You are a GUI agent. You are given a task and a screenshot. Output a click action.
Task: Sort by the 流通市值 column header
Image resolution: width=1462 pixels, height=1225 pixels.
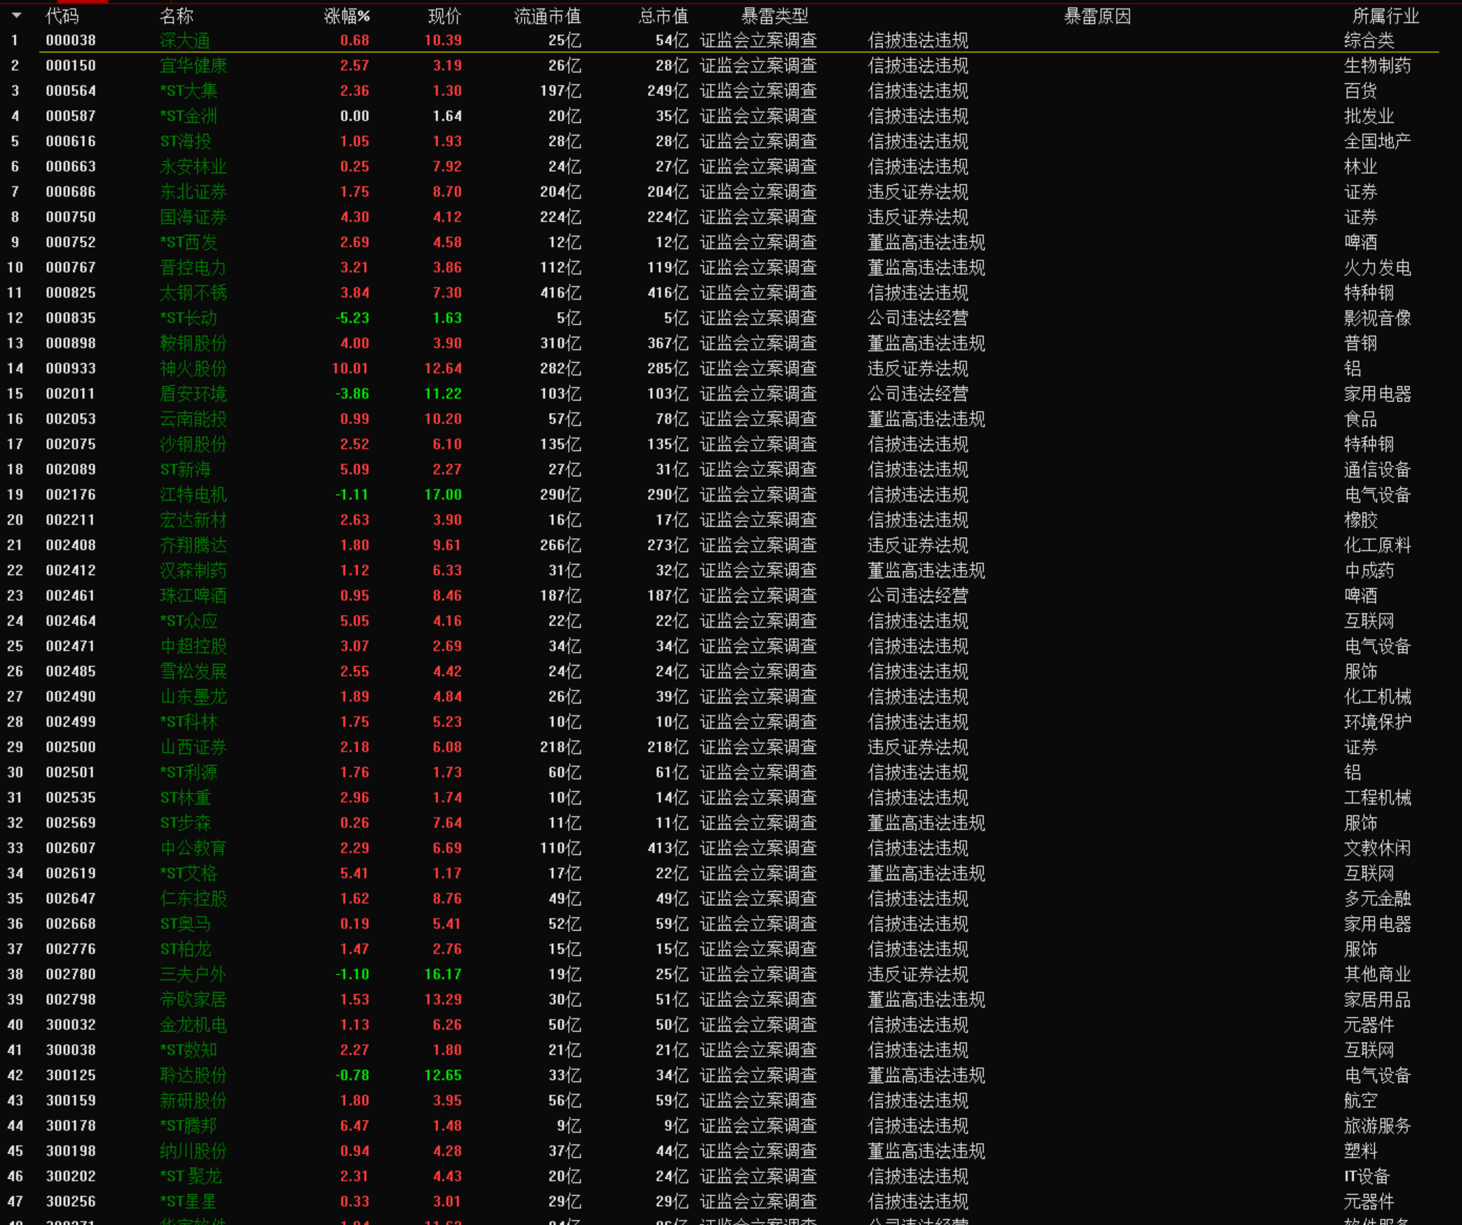[x=547, y=15]
